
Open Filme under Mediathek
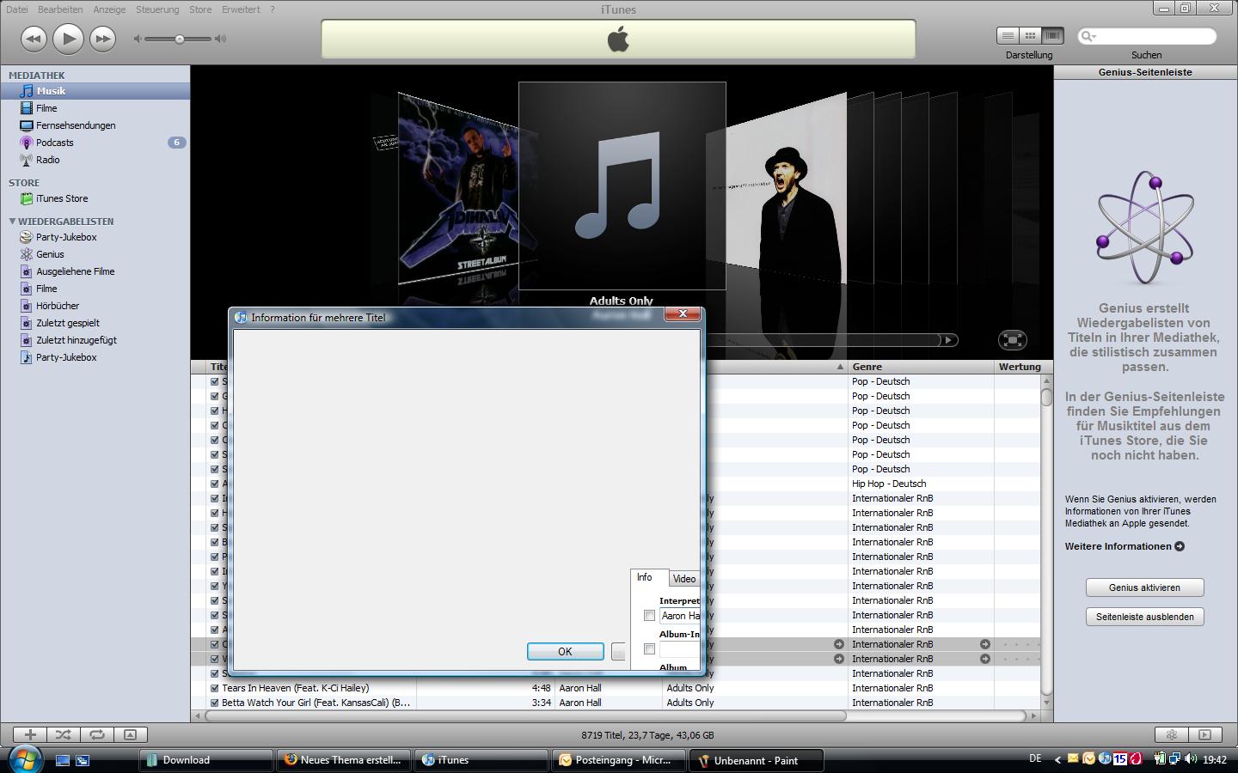(46, 108)
